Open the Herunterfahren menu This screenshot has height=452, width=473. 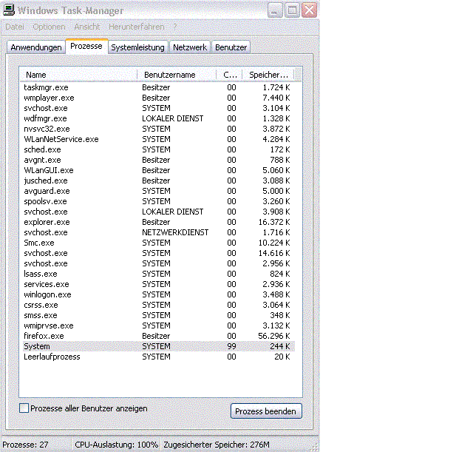click(136, 27)
